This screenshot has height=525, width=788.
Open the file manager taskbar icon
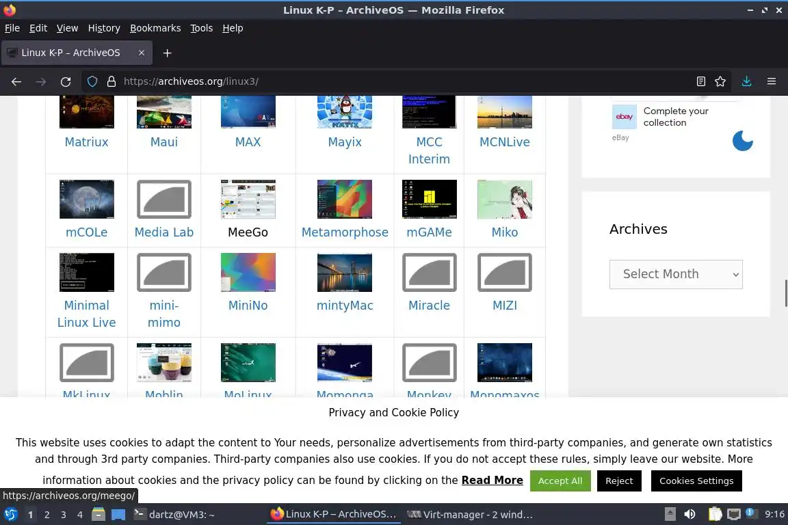(x=98, y=515)
